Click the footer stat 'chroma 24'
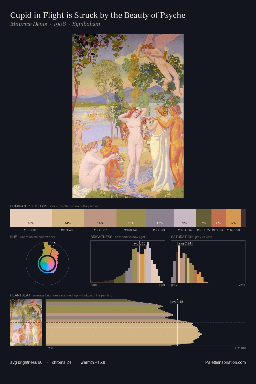Image resolution: width=256 pixels, height=384 pixels. click(x=61, y=362)
